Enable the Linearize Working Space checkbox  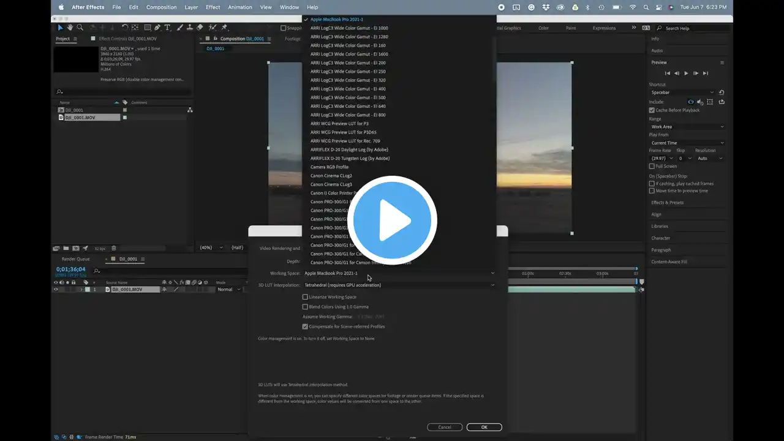click(305, 297)
